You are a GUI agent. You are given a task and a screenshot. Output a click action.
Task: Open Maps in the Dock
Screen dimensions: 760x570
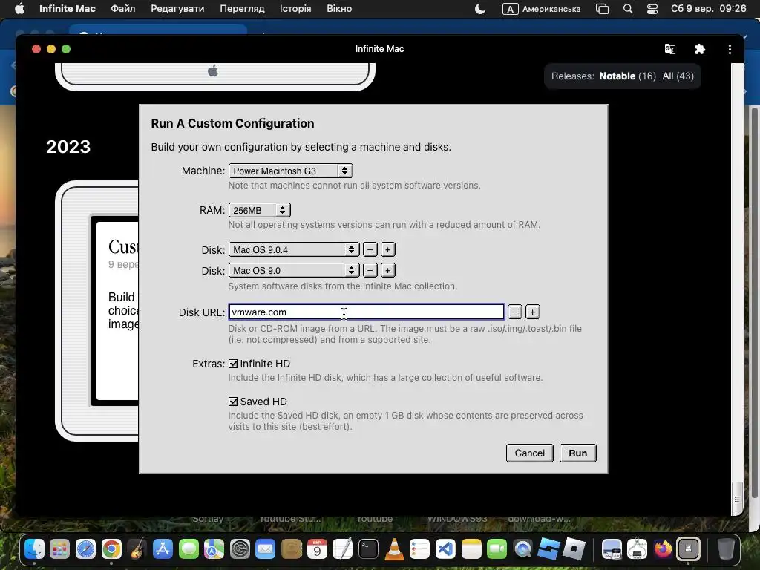tap(214, 549)
